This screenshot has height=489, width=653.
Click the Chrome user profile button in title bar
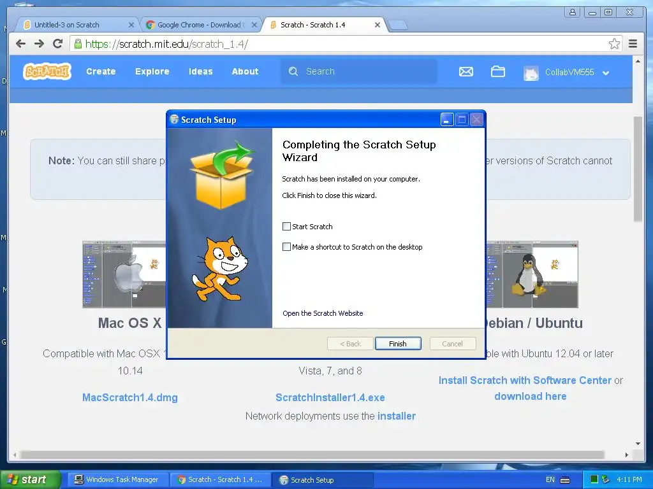click(573, 12)
